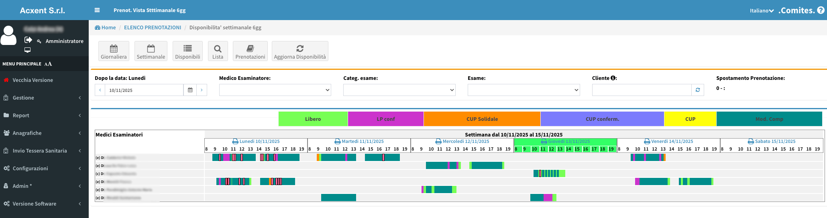Expand the Gestione sidebar menu
The image size is (827, 218).
[x=44, y=98]
